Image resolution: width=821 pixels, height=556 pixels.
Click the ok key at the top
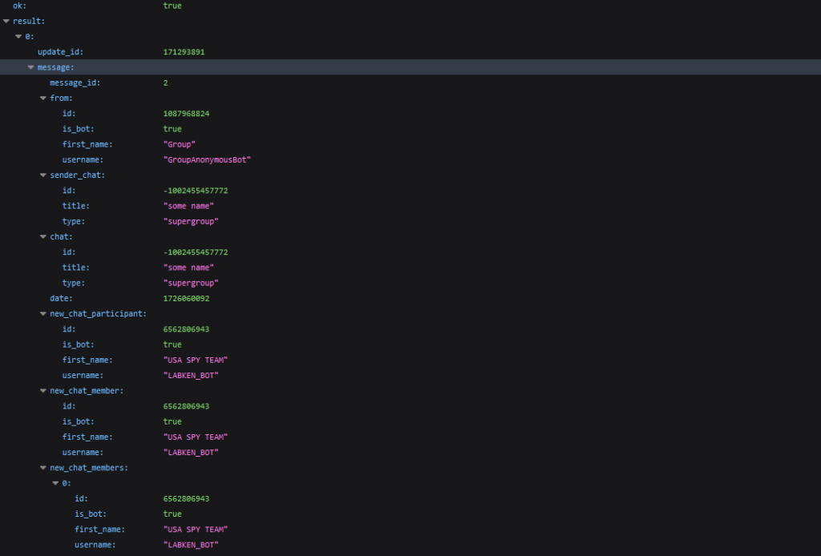click(19, 6)
